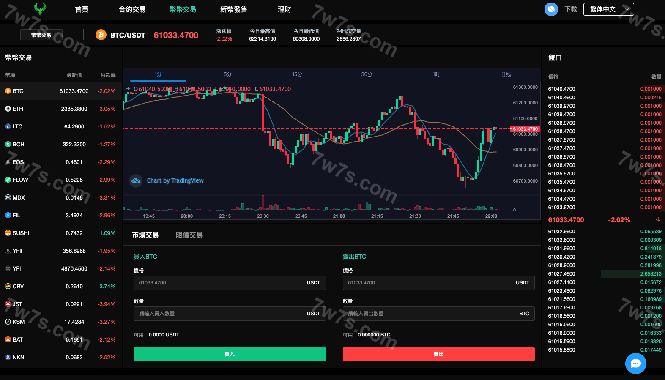Go to 理財 in top navigation
This screenshot has height=380, width=665.
point(284,9)
